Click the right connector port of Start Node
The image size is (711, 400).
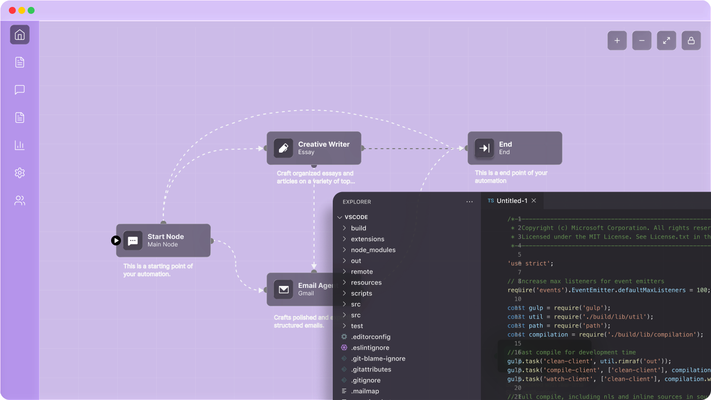pos(212,241)
